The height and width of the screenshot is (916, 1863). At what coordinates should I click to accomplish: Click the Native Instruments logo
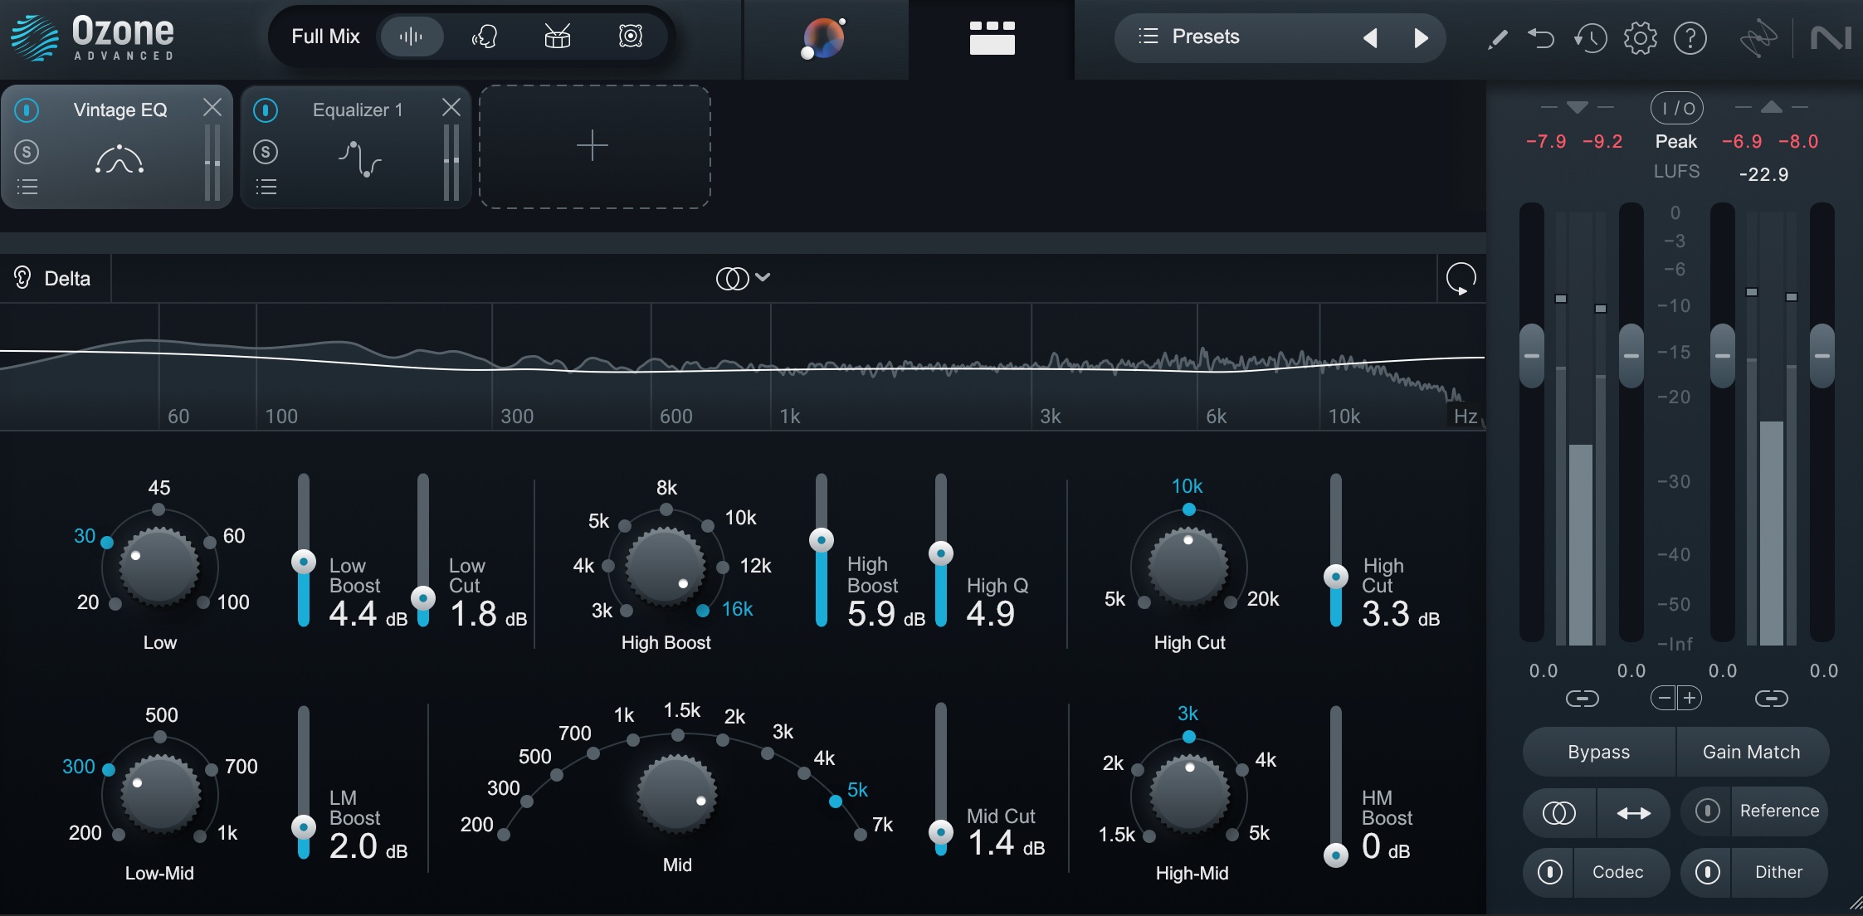point(1831,38)
